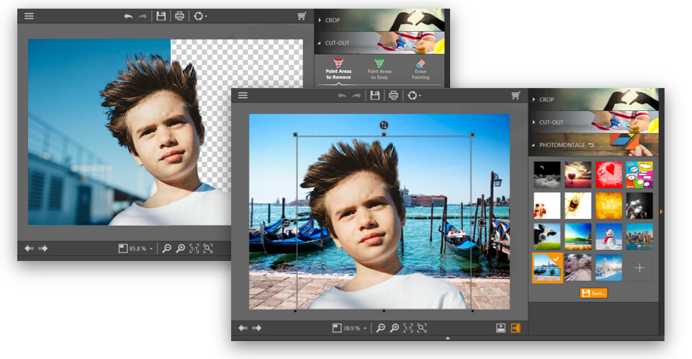Select the paparazzi flashes background thumbnail

639,205
